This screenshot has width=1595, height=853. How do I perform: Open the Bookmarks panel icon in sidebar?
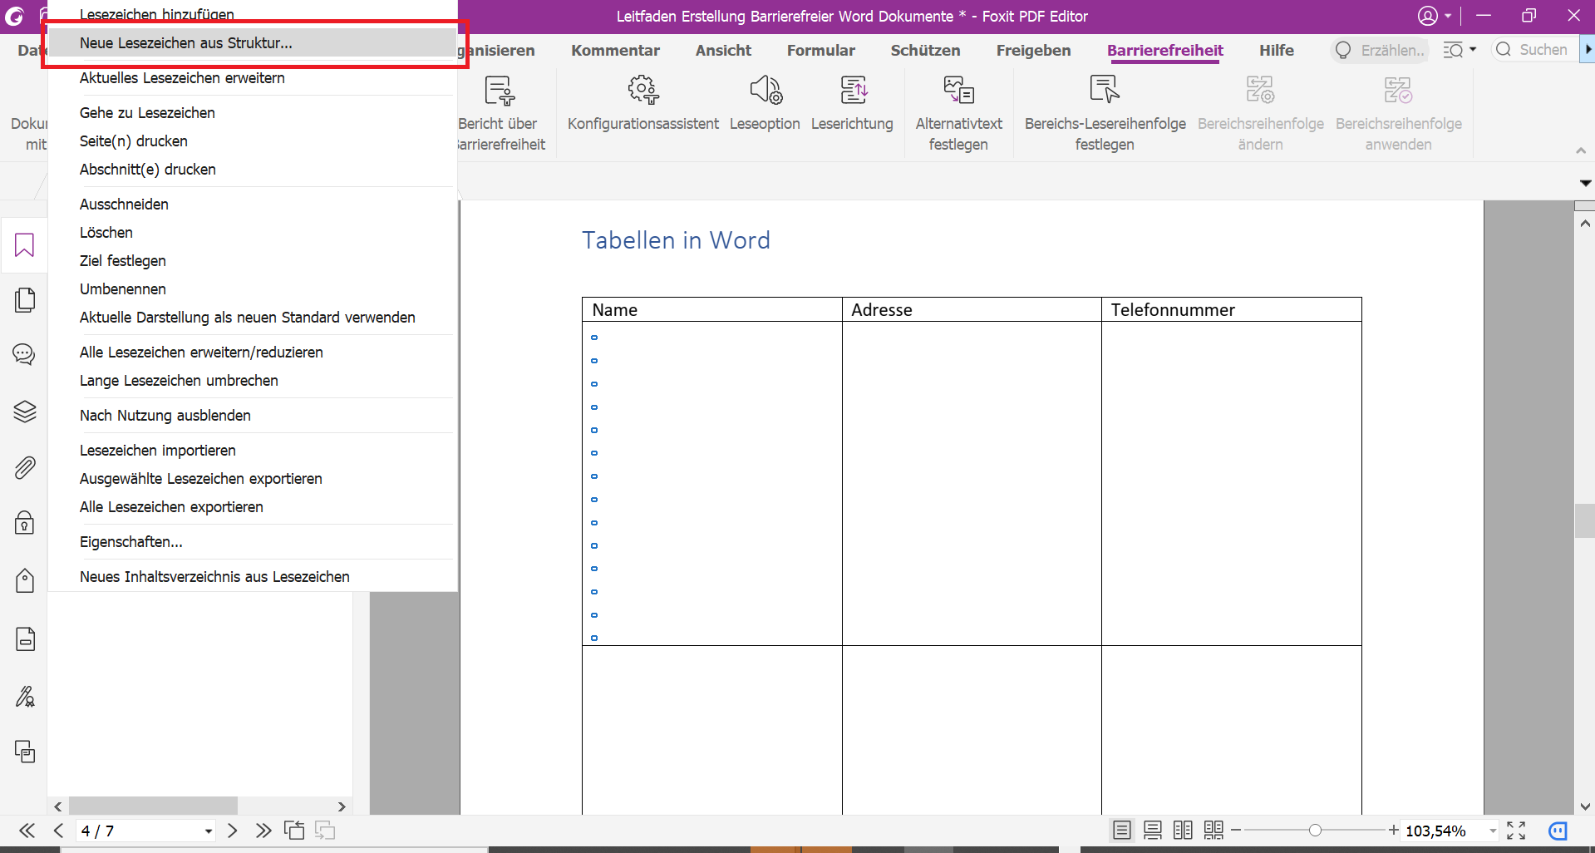pos(24,245)
